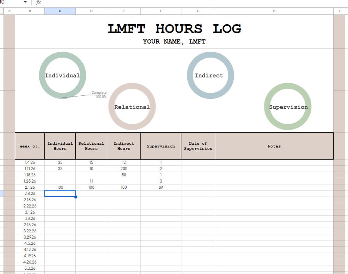Select the Notes header cell

click(274, 146)
